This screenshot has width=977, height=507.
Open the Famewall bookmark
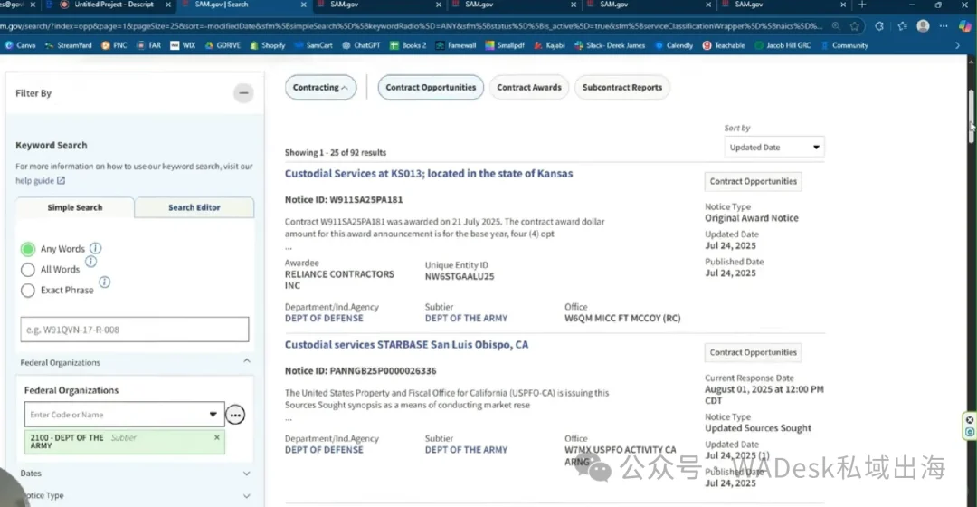point(455,45)
